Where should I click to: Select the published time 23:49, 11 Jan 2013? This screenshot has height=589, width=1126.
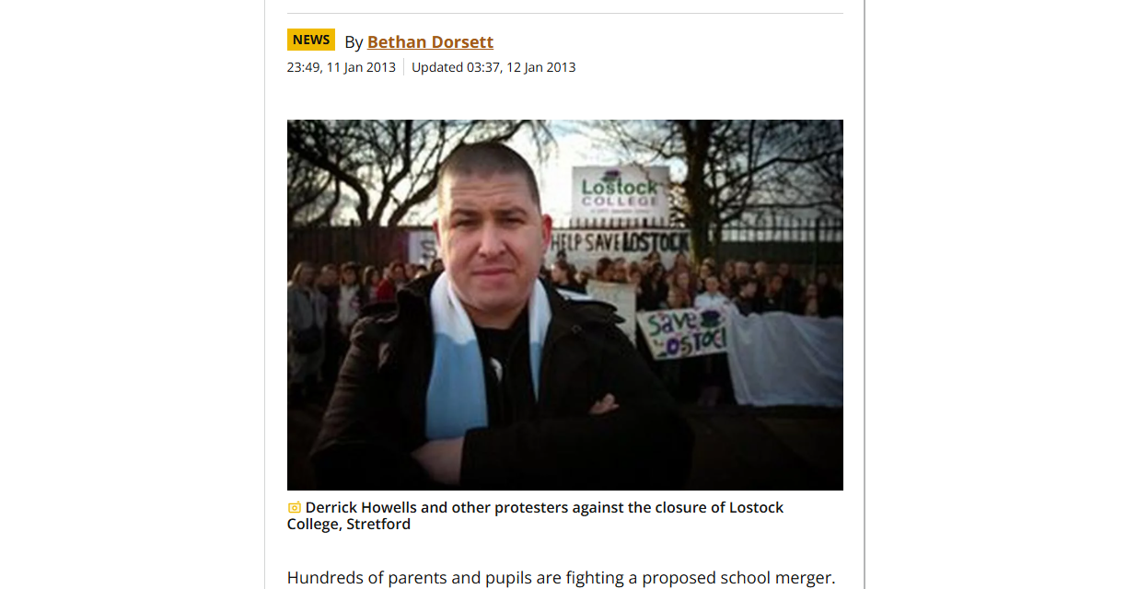pyautogui.click(x=342, y=67)
